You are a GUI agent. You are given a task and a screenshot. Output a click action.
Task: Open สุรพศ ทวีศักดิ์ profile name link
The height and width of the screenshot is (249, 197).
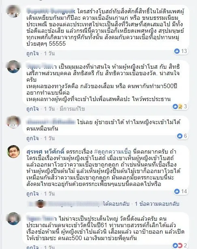pyautogui.click(x=45, y=152)
